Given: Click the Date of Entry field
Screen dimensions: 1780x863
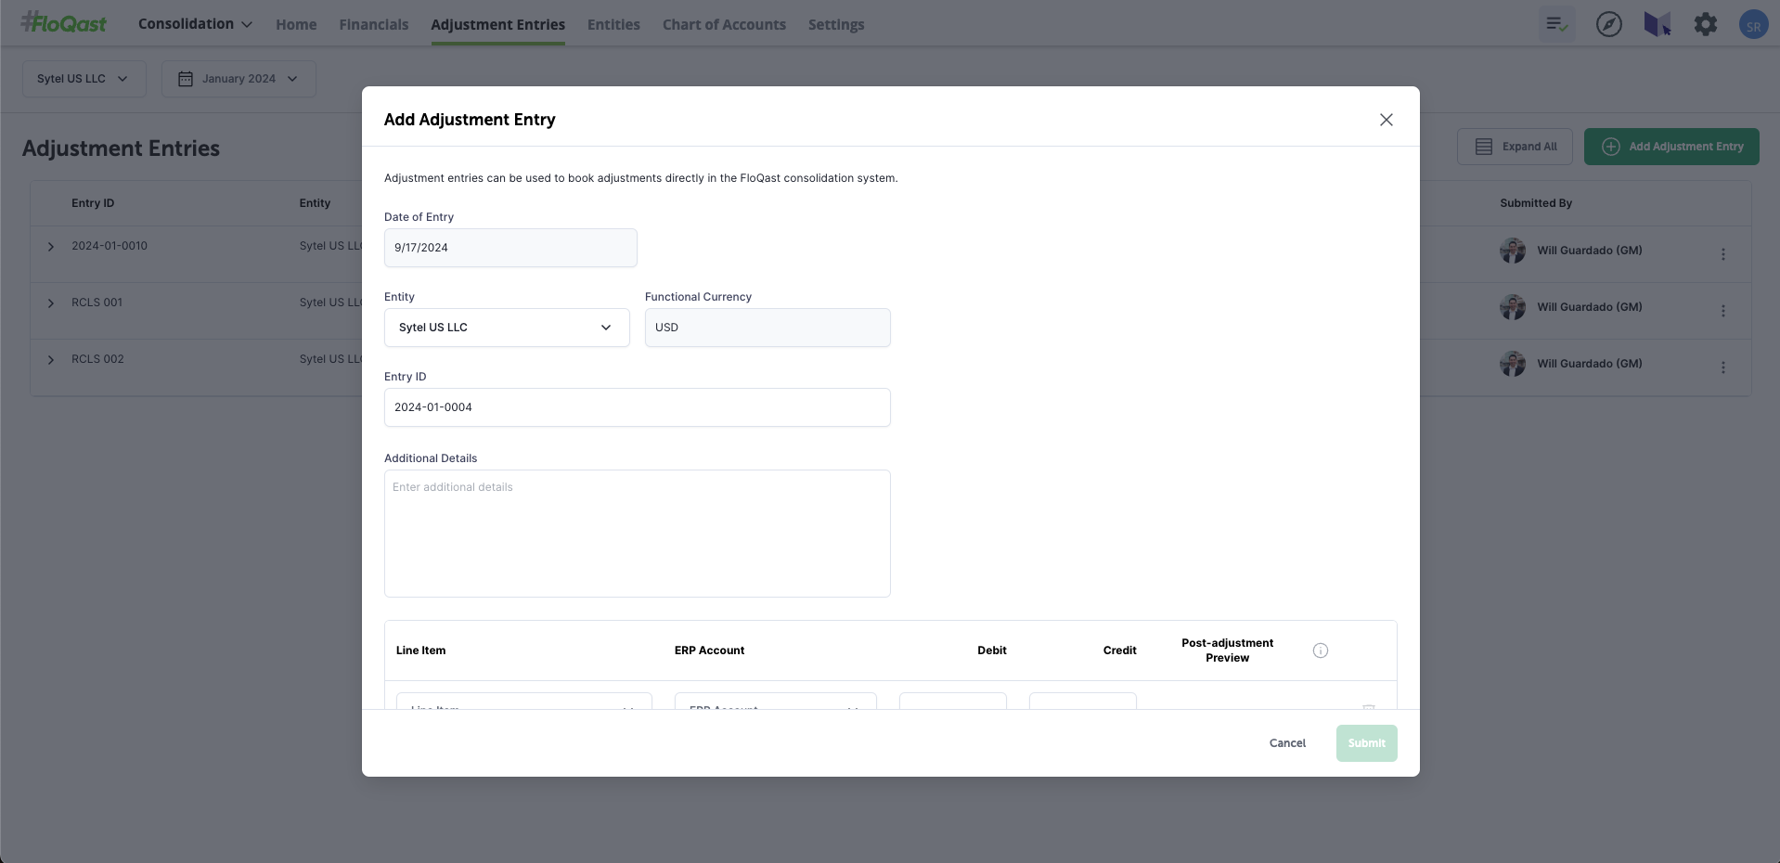Looking at the screenshot, I should tap(510, 248).
